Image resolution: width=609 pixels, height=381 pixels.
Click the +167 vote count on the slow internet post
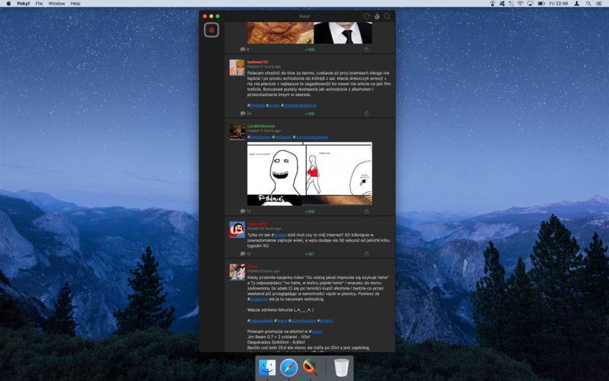click(310, 255)
